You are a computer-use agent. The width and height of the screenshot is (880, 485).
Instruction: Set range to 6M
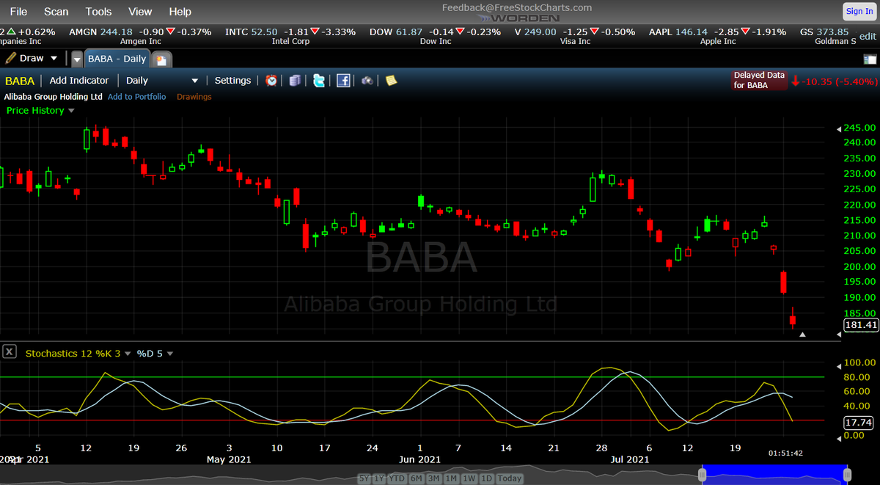click(417, 478)
